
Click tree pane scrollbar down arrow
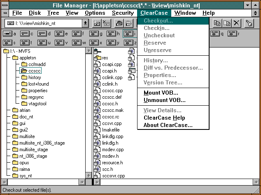pos(89,175)
